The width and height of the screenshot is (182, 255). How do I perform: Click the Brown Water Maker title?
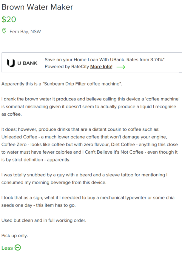coord(37,7)
